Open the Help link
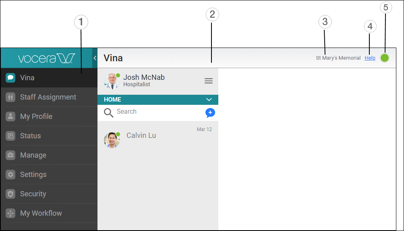Viewport: 404px width, 231px height. [x=370, y=58]
